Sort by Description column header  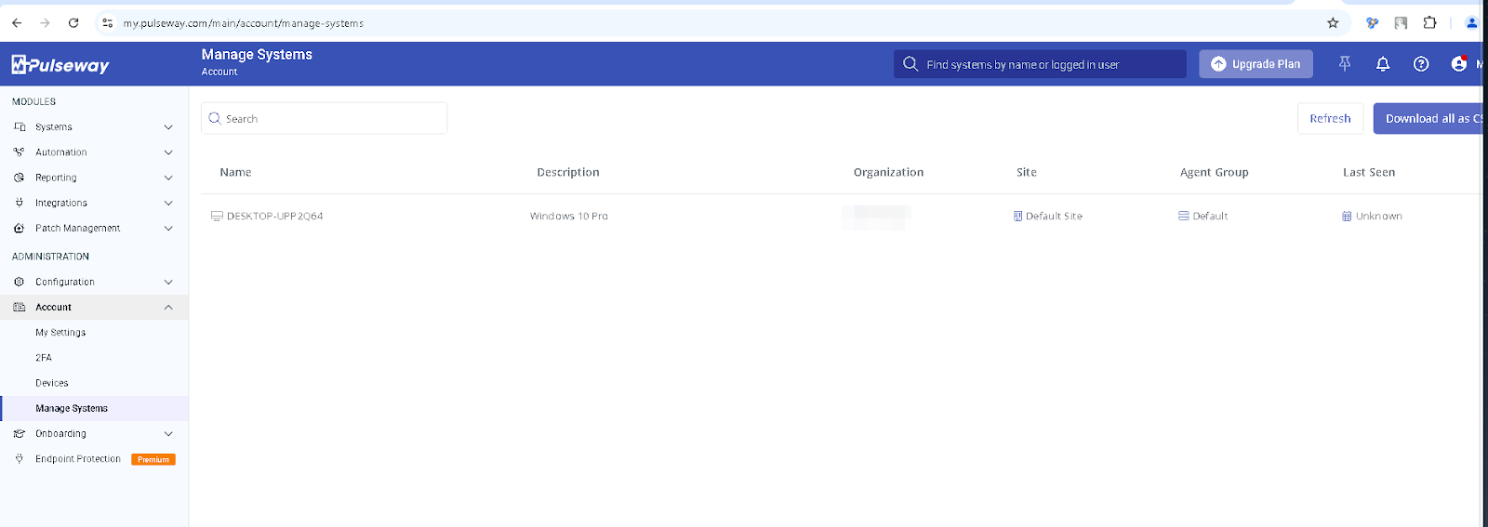568,172
